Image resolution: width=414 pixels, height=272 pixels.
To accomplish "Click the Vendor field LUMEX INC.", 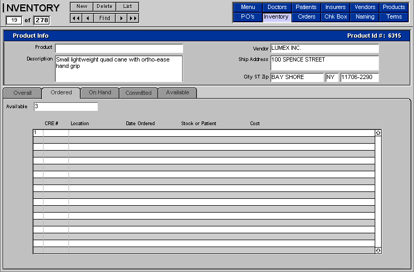I will click(325, 48).
